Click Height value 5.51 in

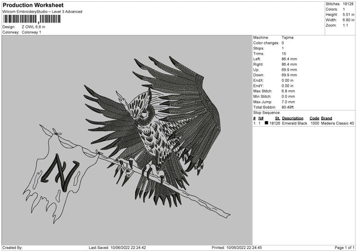[348, 14]
